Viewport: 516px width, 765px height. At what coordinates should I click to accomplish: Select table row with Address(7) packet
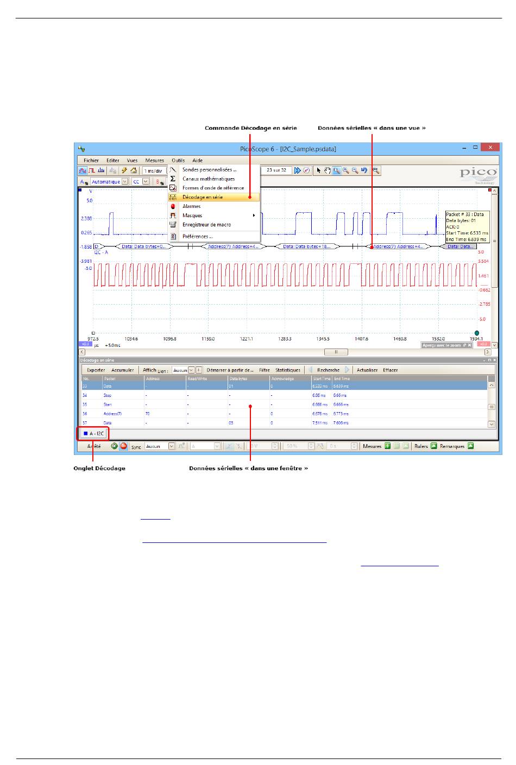[285, 414]
